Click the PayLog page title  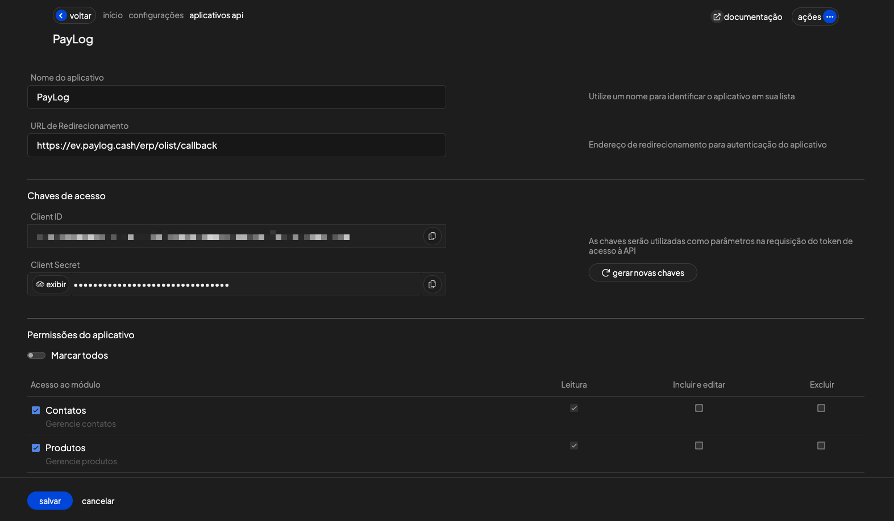click(x=73, y=39)
